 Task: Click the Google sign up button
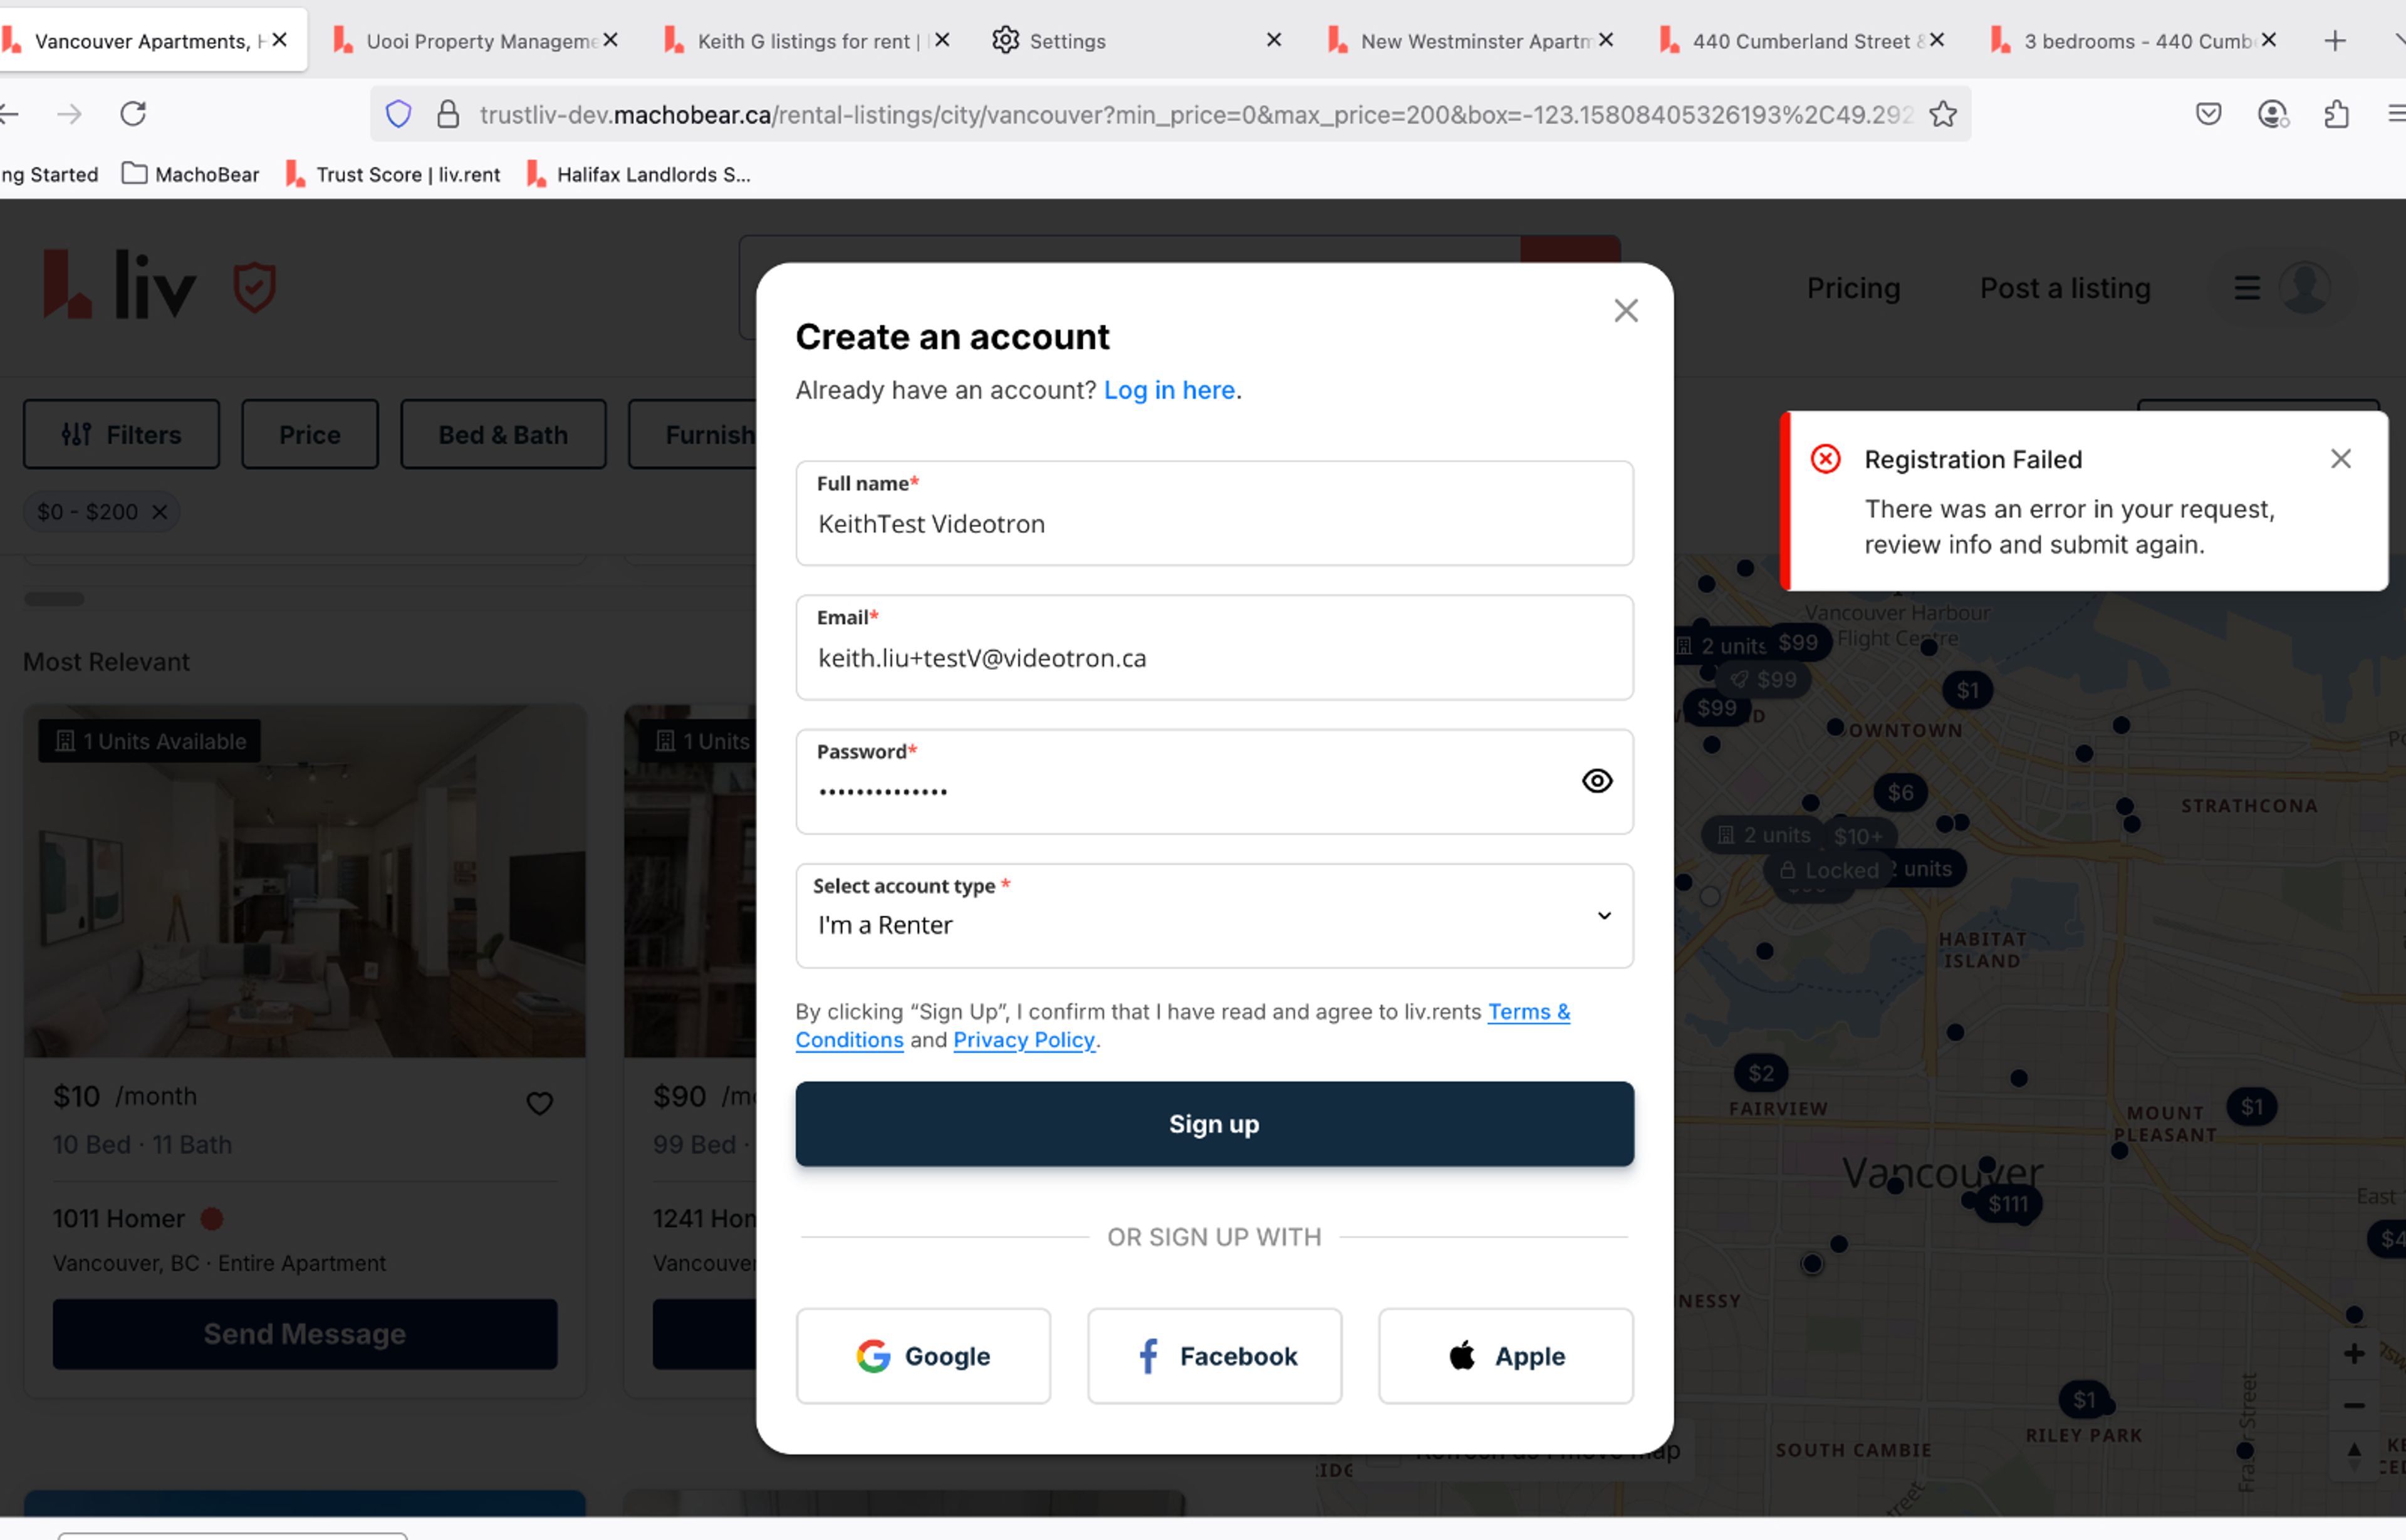[922, 1355]
